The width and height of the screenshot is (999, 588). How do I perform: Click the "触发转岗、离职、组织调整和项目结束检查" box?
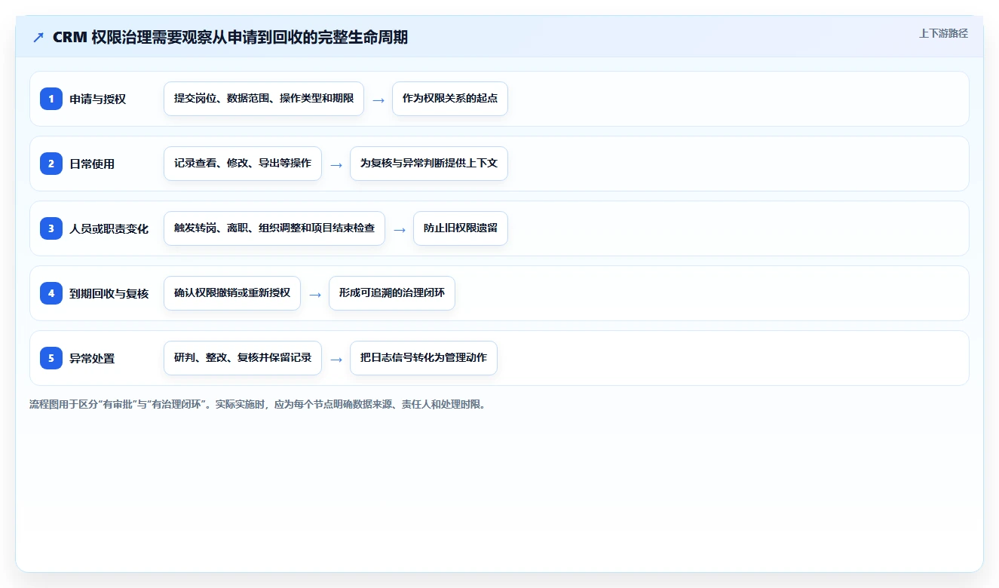[x=274, y=228]
